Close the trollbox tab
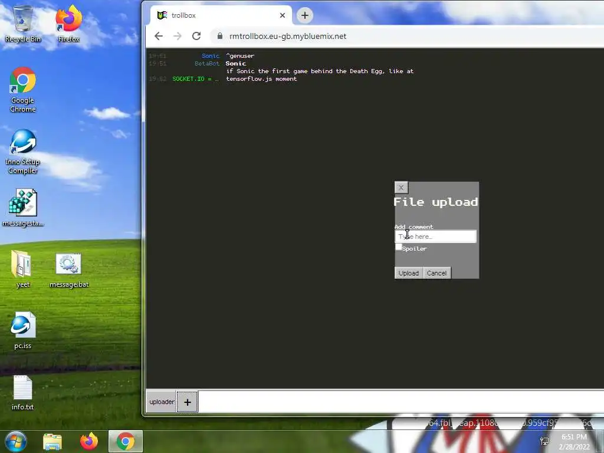Image resolution: width=604 pixels, height=453 pixels. click(x=283, y=15)
